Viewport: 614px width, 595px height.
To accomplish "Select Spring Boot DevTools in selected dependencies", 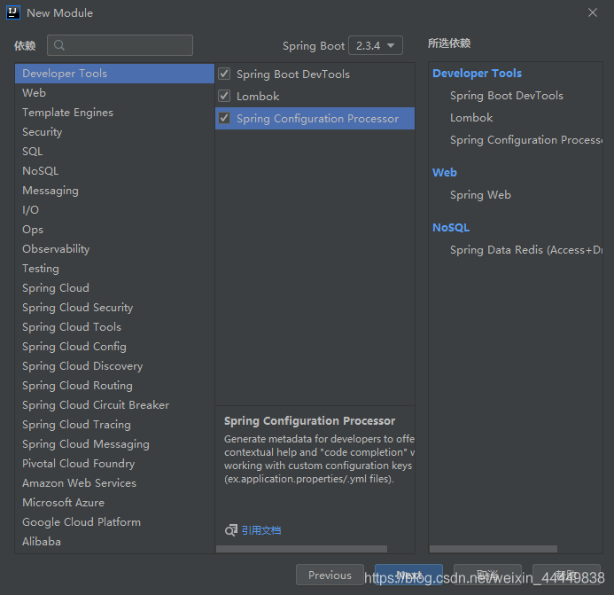I will (506, 96).
